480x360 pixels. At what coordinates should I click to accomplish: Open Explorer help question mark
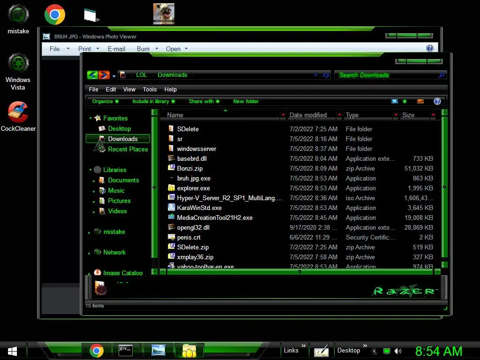click(x=437, y=101)
